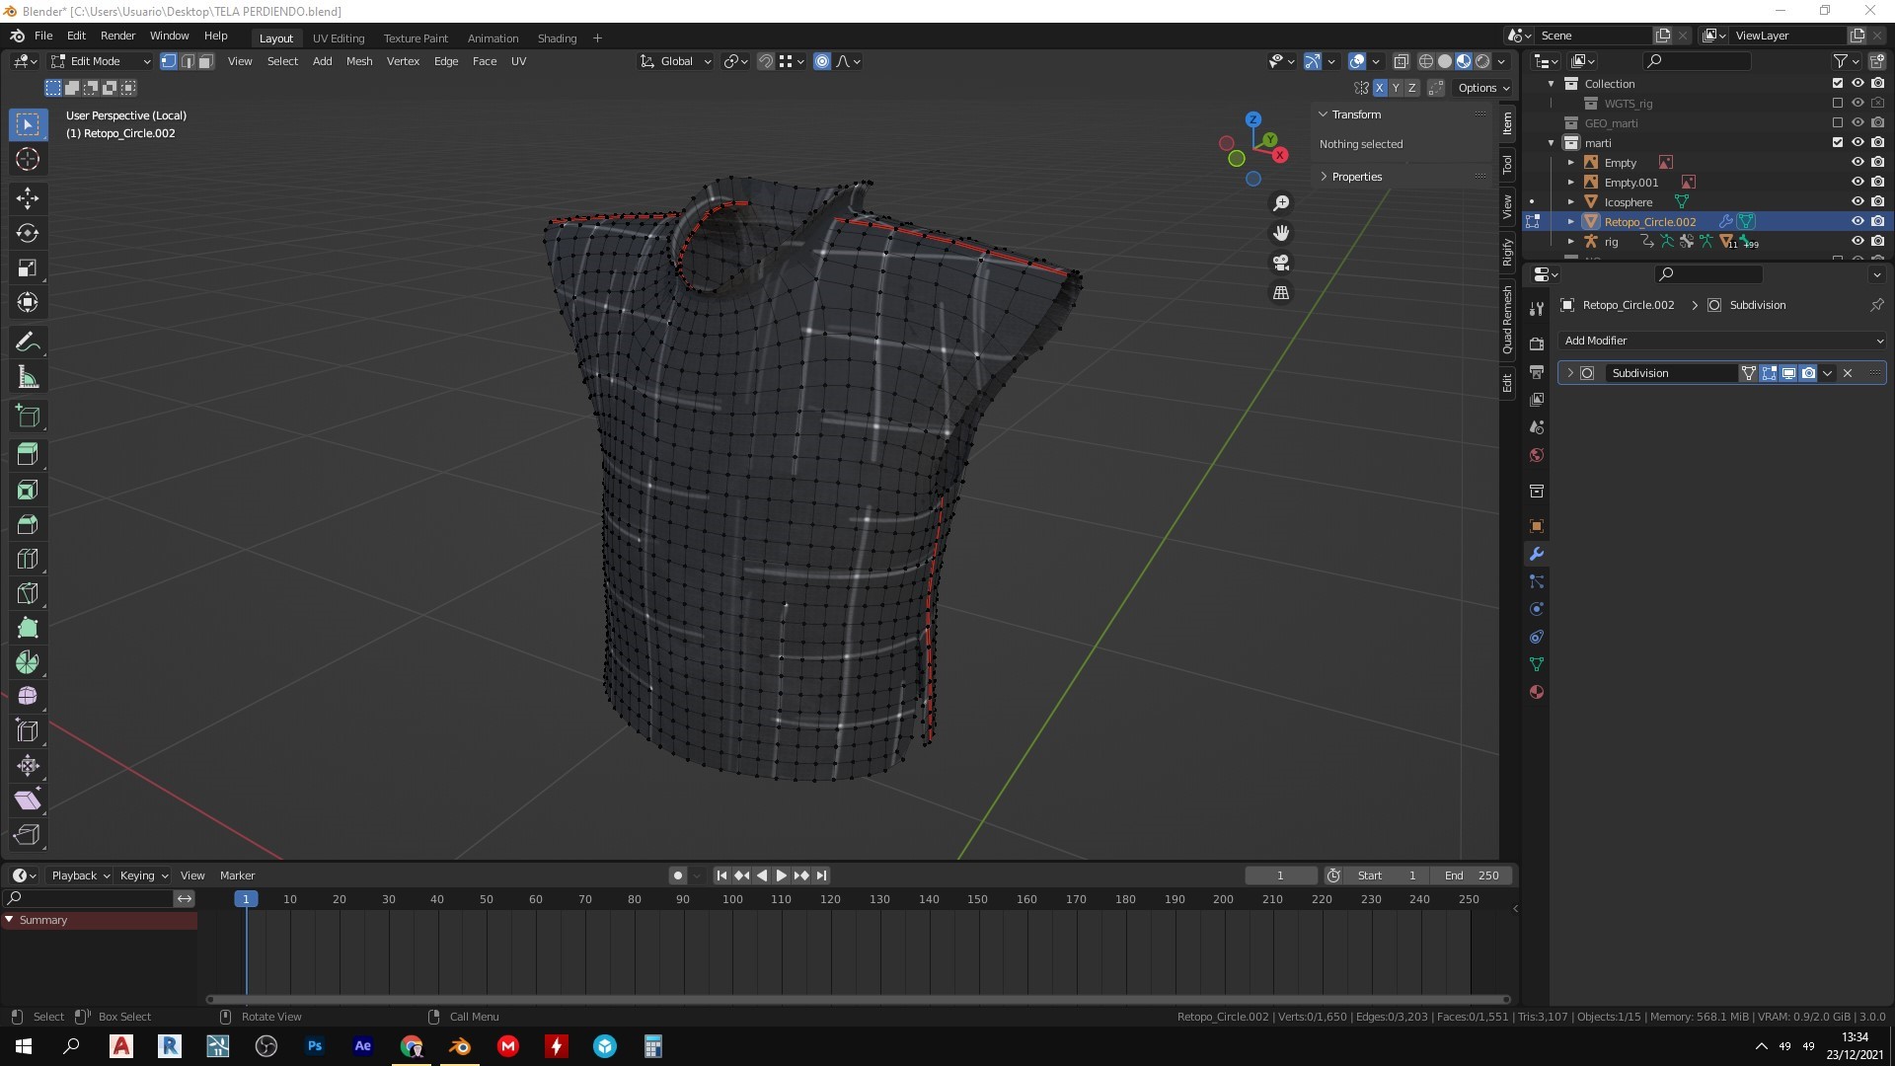Image resolution: width=1895 pixels, height=1066 pixels.
Task: Hide Icosphere object in outliner
Action: 1857,201
